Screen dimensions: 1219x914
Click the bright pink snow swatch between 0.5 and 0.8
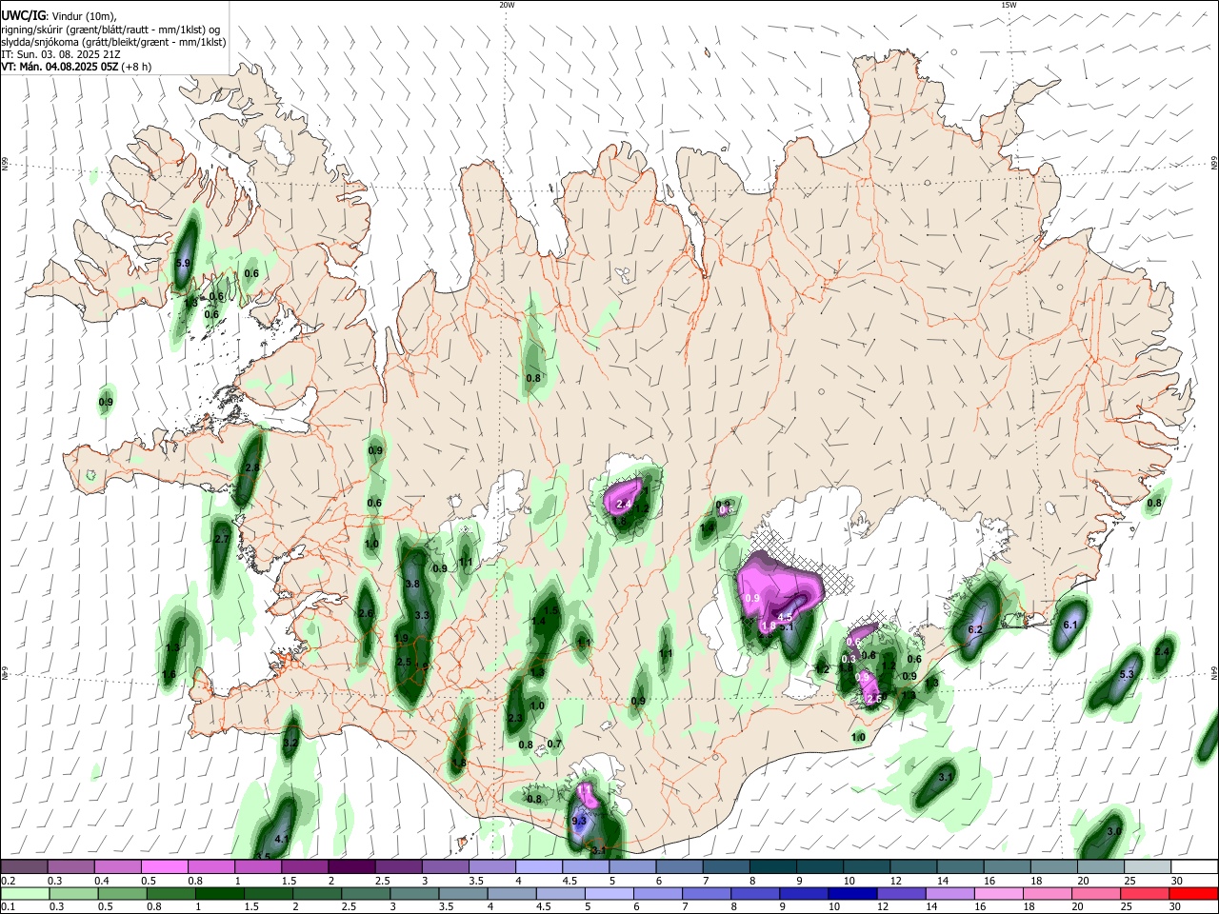point(164,867)
